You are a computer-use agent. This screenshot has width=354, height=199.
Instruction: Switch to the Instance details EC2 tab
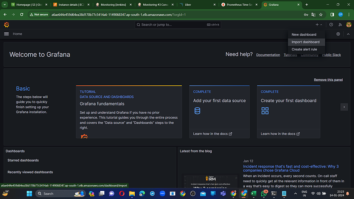point(71,4)
